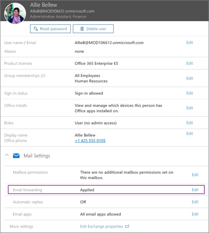The image size is (209, 233).
Task: Click the Reset password button text
Action: tap(53, 29)
